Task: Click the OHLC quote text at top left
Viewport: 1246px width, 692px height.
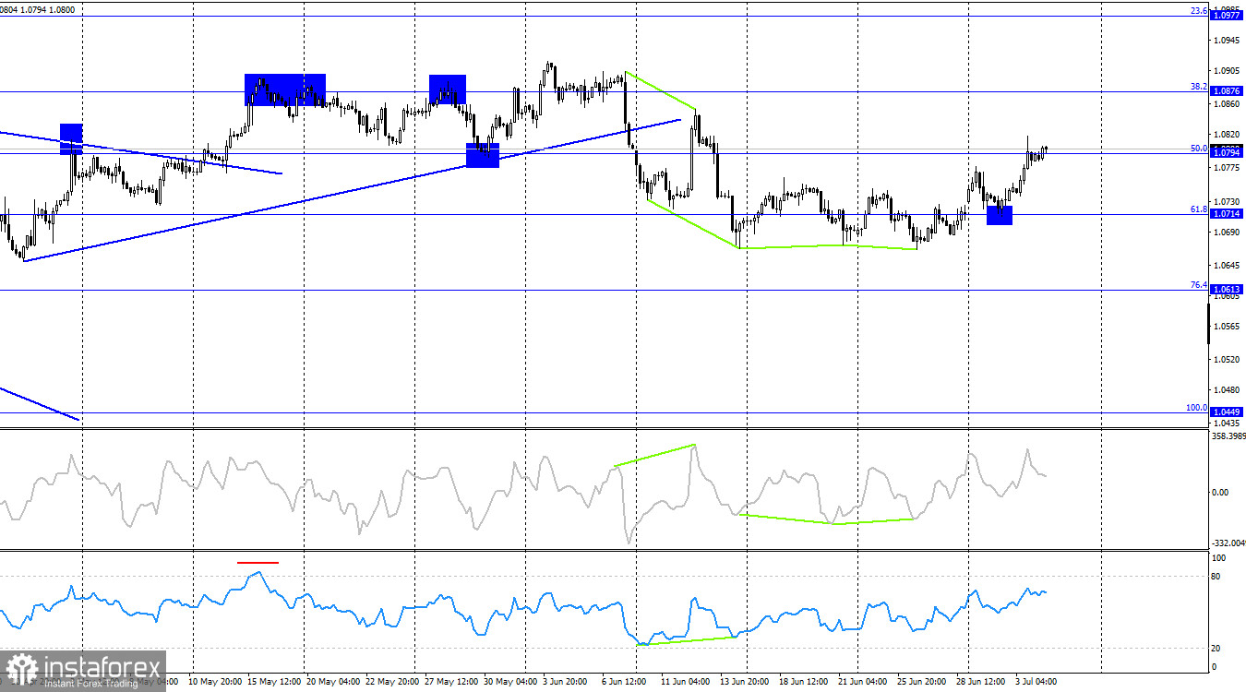Action: 38,8
